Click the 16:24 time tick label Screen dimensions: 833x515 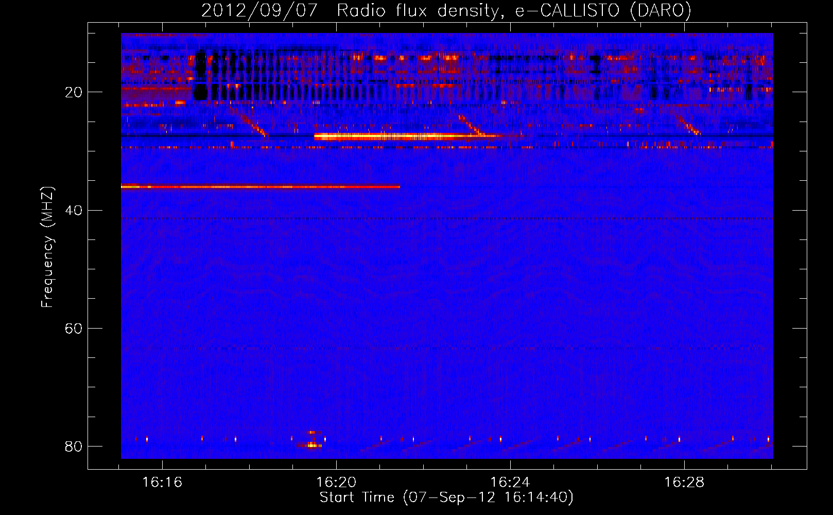(510, 483)
